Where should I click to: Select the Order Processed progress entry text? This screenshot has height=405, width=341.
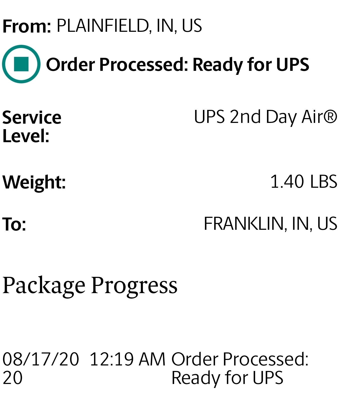pos(240,359)
